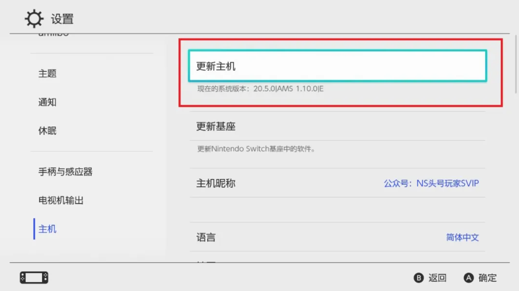Click the active 主机 sidebar item
The height and width of the screenshot is (291, 519).
click(x=47, y=229)
